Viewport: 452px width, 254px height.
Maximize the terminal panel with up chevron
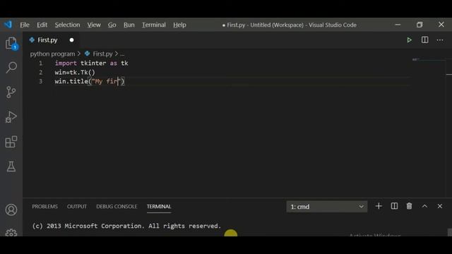coord(424,206)
